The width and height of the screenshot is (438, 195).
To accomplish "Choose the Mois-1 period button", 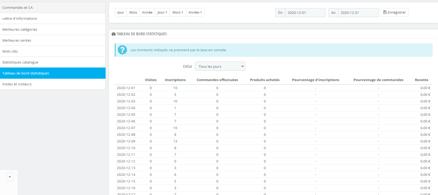I will coord(178,13).
